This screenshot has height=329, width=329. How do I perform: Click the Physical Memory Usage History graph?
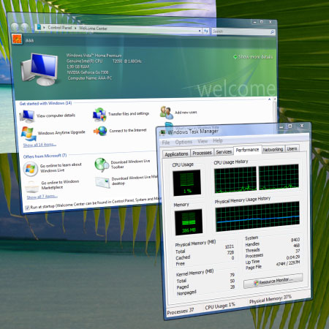[x=257, y=216]
